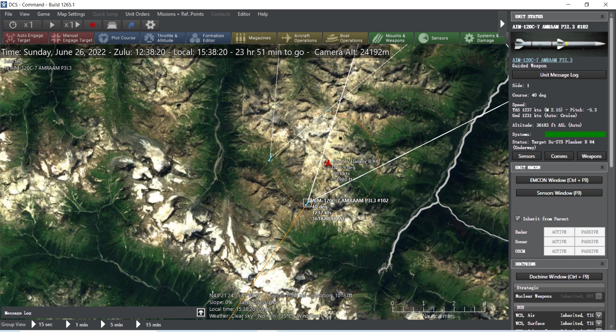
Task: Start the simulation with the play button
Action: [52, 25]
